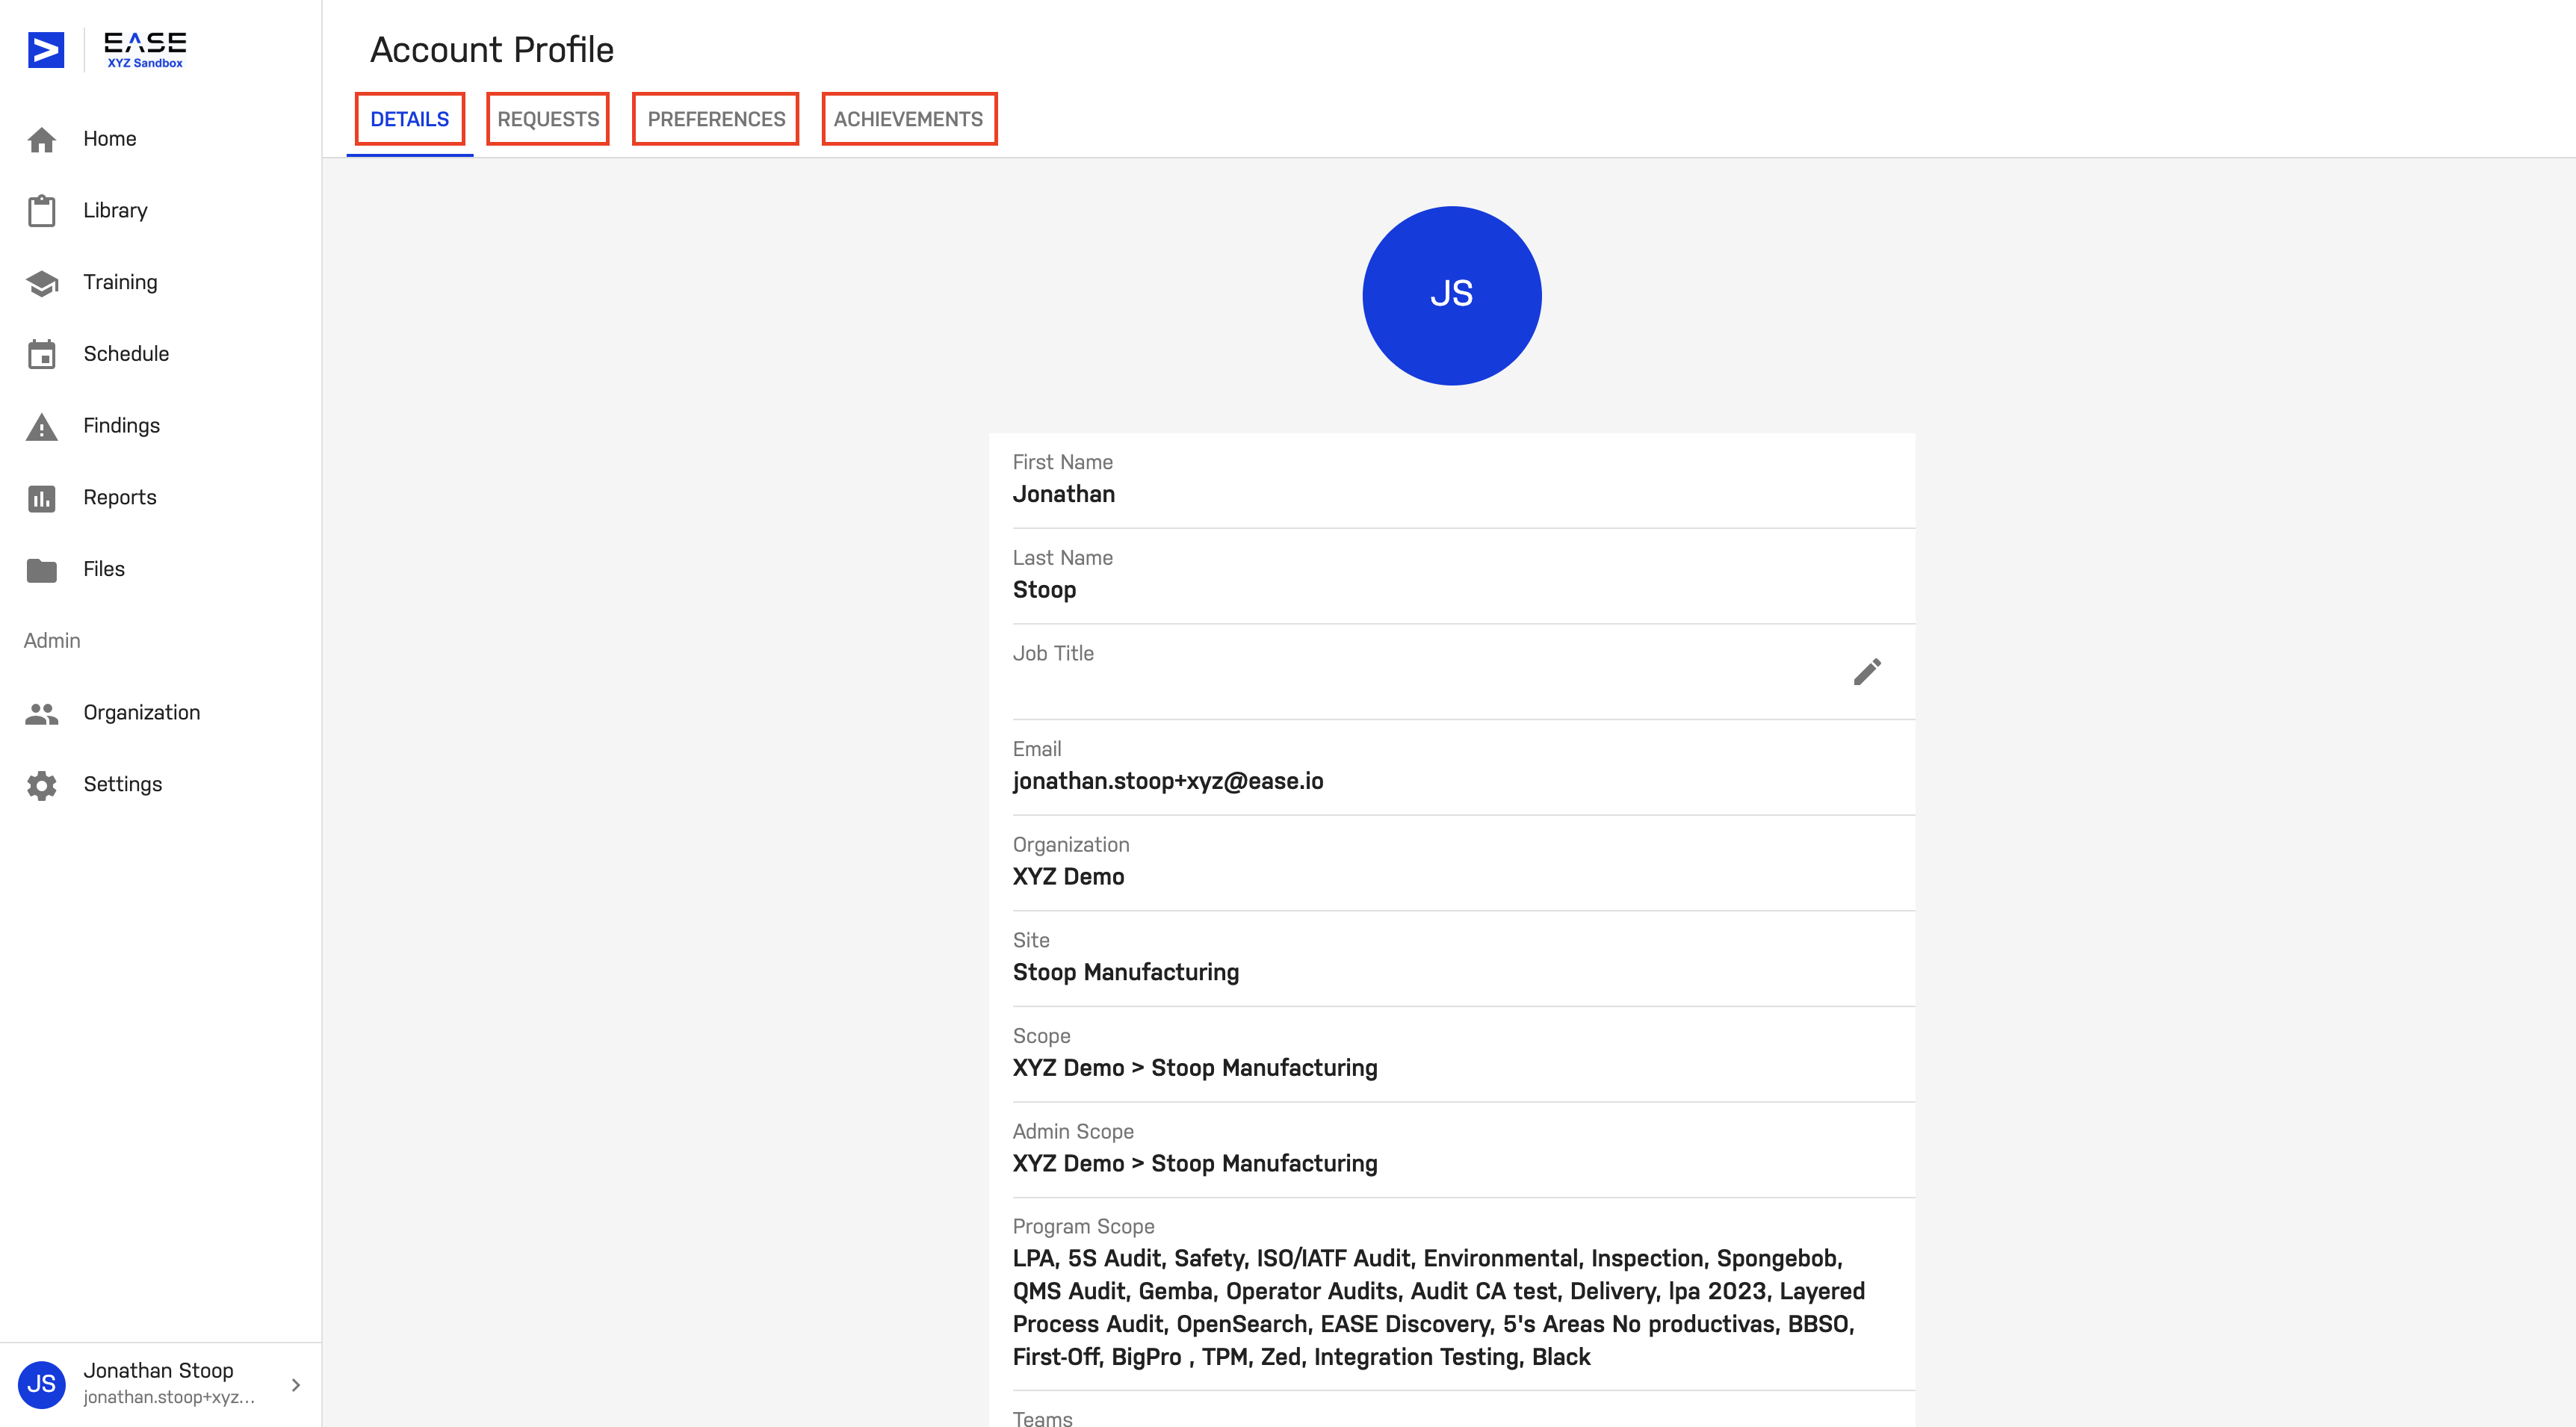Open Files from the sidebar

(x=160, y=569)
